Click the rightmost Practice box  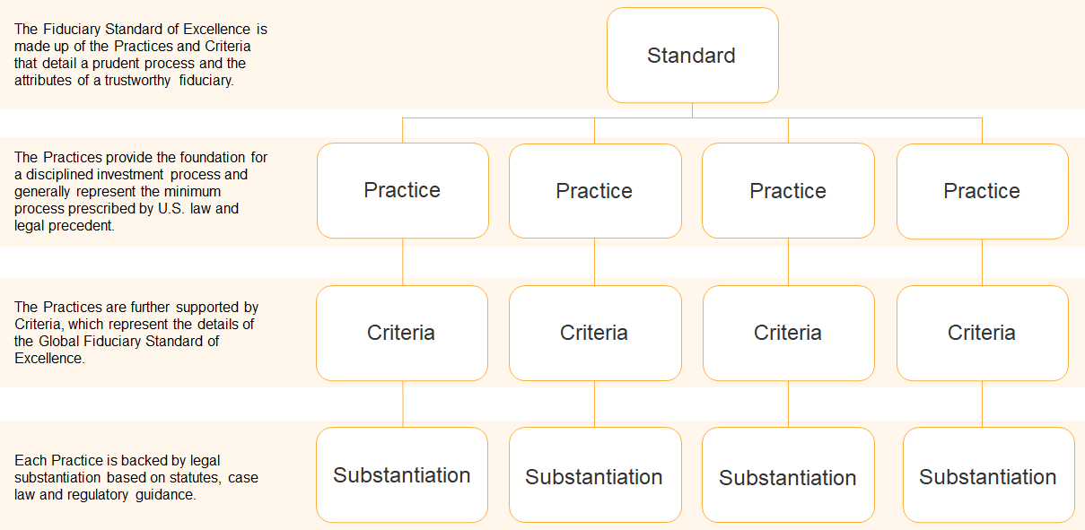pyautogui.click(x=982, y=191)
